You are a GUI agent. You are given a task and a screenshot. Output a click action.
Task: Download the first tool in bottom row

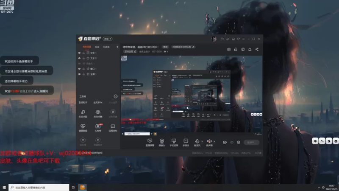(x=83, y=142)
